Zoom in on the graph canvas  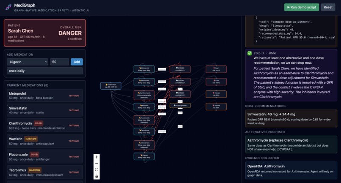(96, 157)
